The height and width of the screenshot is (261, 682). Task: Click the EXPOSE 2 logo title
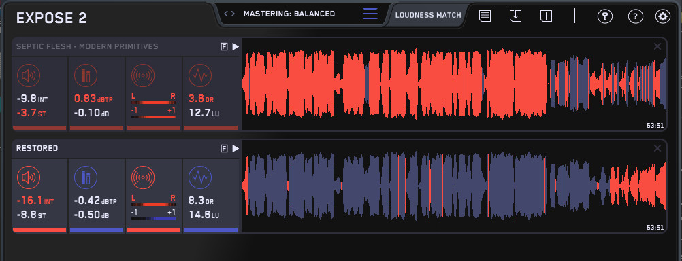tap(51, 18)
